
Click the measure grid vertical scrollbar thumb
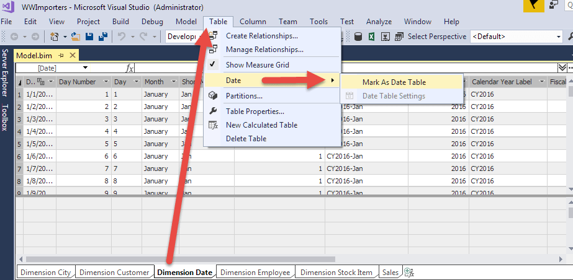tap(570, 212)
